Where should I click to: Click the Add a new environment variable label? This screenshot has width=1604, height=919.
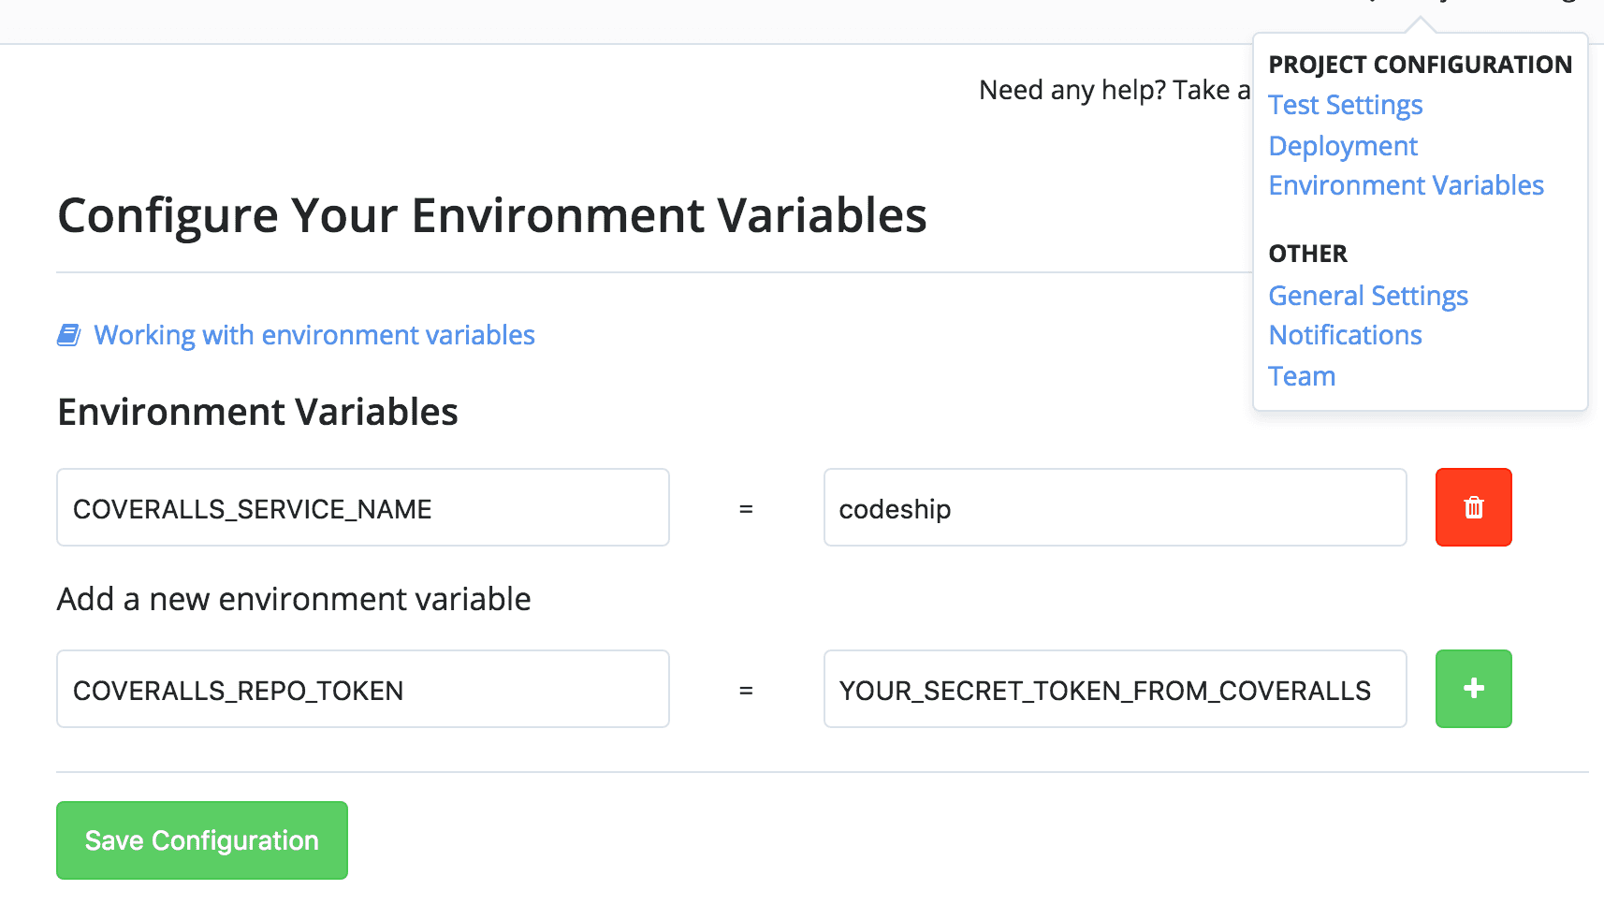click(294, 599)
